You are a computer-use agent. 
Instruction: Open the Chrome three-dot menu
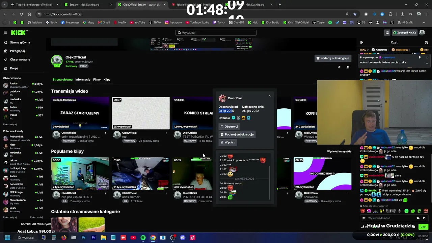click(427, 14)
